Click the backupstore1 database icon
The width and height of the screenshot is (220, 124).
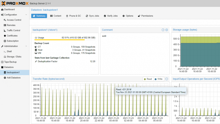click(5, 72)
